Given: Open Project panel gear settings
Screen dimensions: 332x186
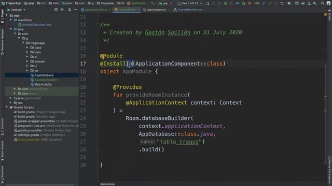Looking at the screenshot, I should [70, 10].
